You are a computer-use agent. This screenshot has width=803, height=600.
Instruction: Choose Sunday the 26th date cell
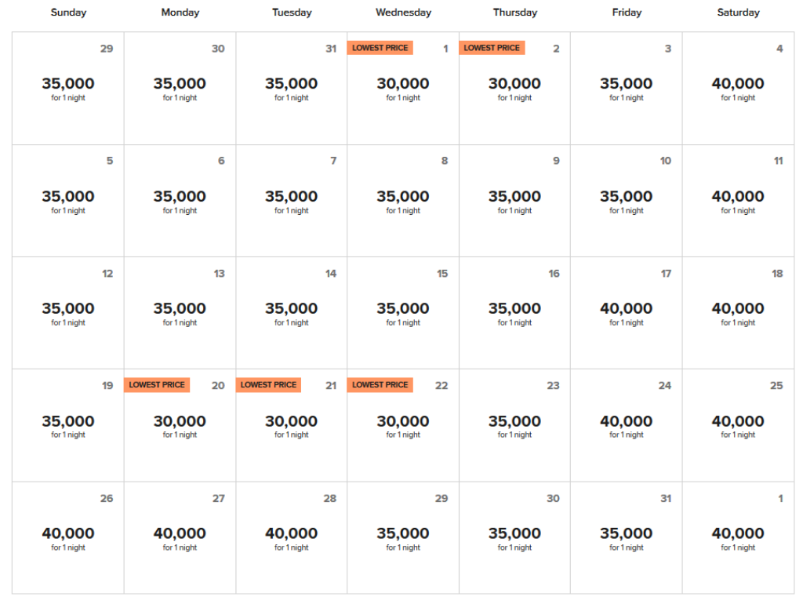(x=68, y=538)
